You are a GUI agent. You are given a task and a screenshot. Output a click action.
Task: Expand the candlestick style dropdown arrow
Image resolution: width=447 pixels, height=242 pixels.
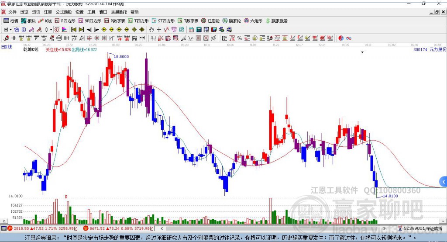coord(51,30)
